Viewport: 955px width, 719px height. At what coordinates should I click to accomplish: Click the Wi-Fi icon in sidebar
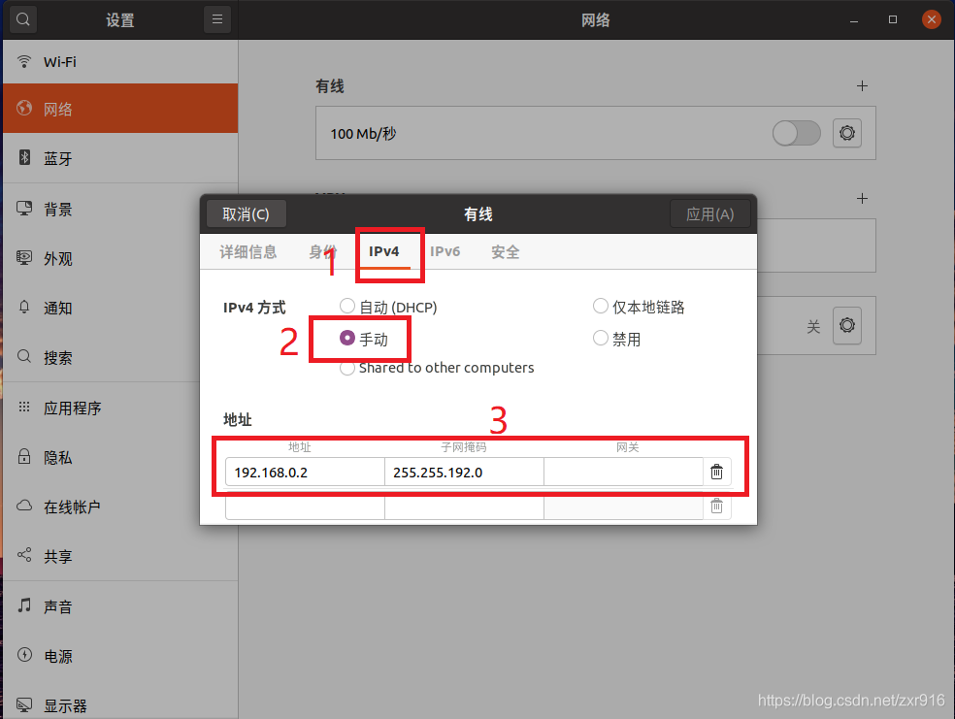point(23,61)
